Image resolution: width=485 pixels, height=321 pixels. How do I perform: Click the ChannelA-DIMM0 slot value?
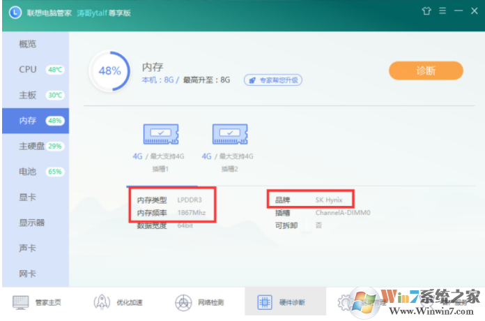pyautogui.click(x=343, y=213)
